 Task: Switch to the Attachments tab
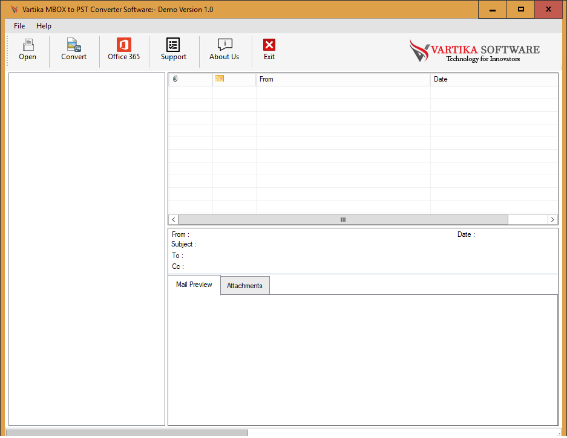pos(245,286)
